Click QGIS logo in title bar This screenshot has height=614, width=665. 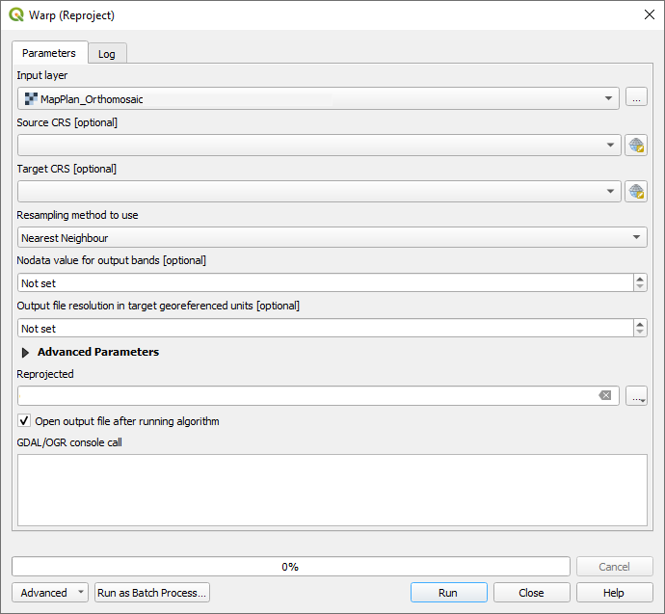click(x=15, y=14)
